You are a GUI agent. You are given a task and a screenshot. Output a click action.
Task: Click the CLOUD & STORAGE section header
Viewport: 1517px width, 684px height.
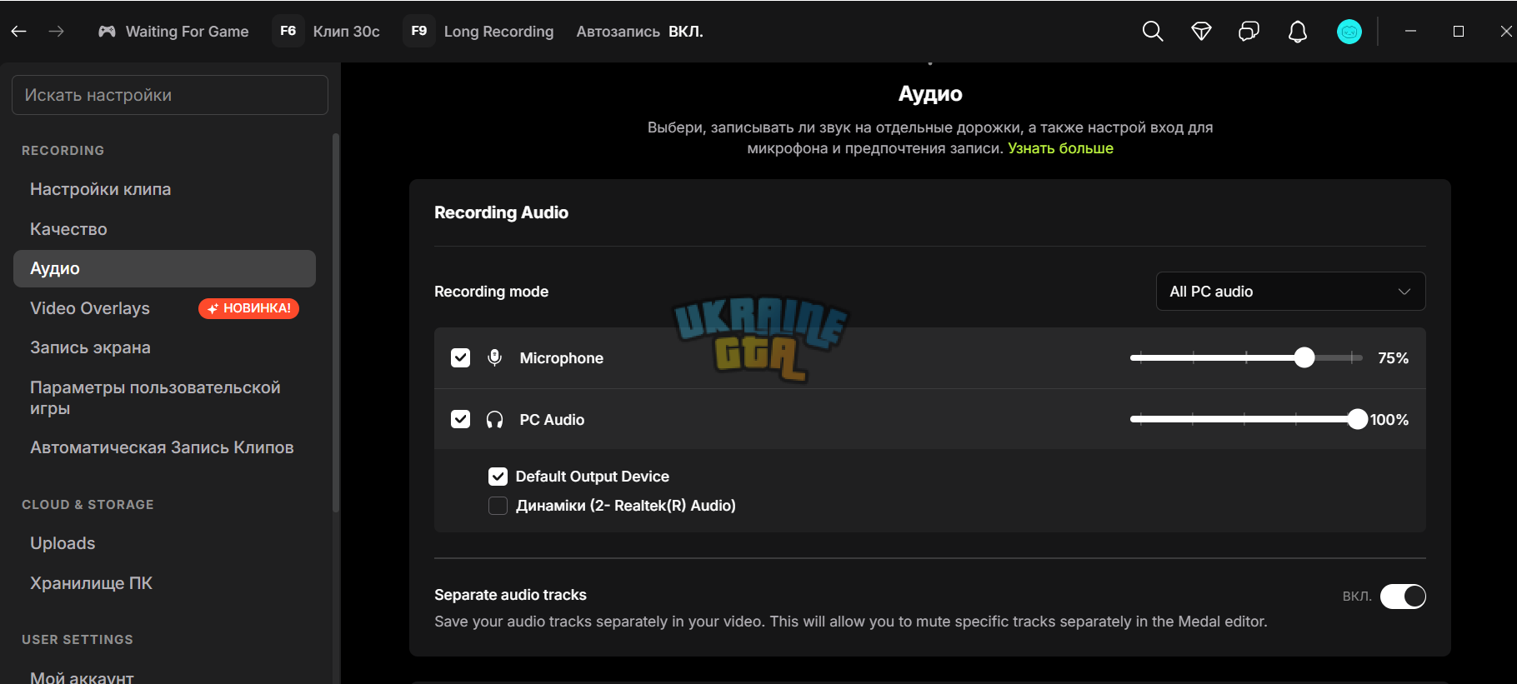tap(88, 505)
